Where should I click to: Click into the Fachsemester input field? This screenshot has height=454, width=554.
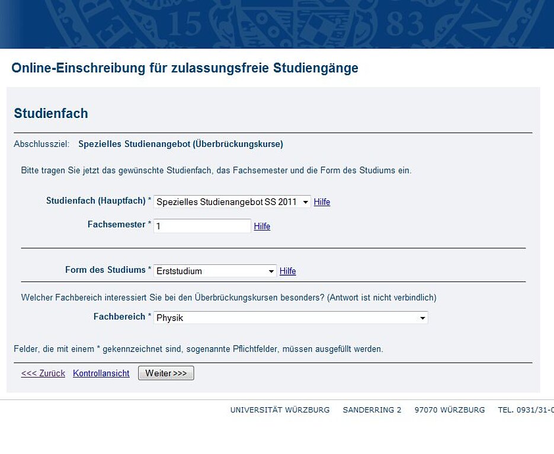coord(202,226)
